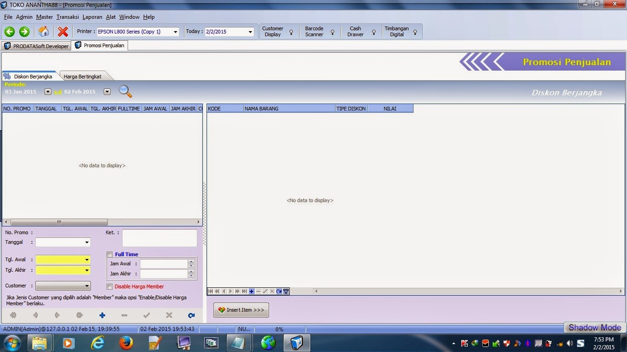Launch Firefox from the taskbar
This screenshot has width=627, height=352.
click(126, 343)
